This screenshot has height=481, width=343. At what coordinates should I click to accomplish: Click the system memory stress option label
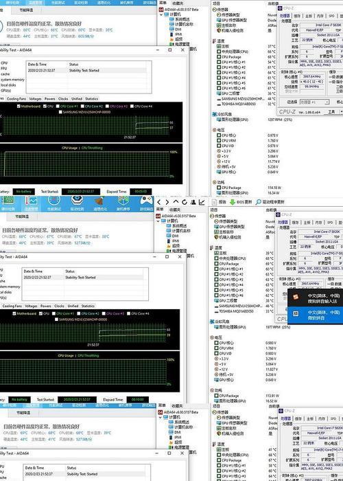click(x=12, y=80)
